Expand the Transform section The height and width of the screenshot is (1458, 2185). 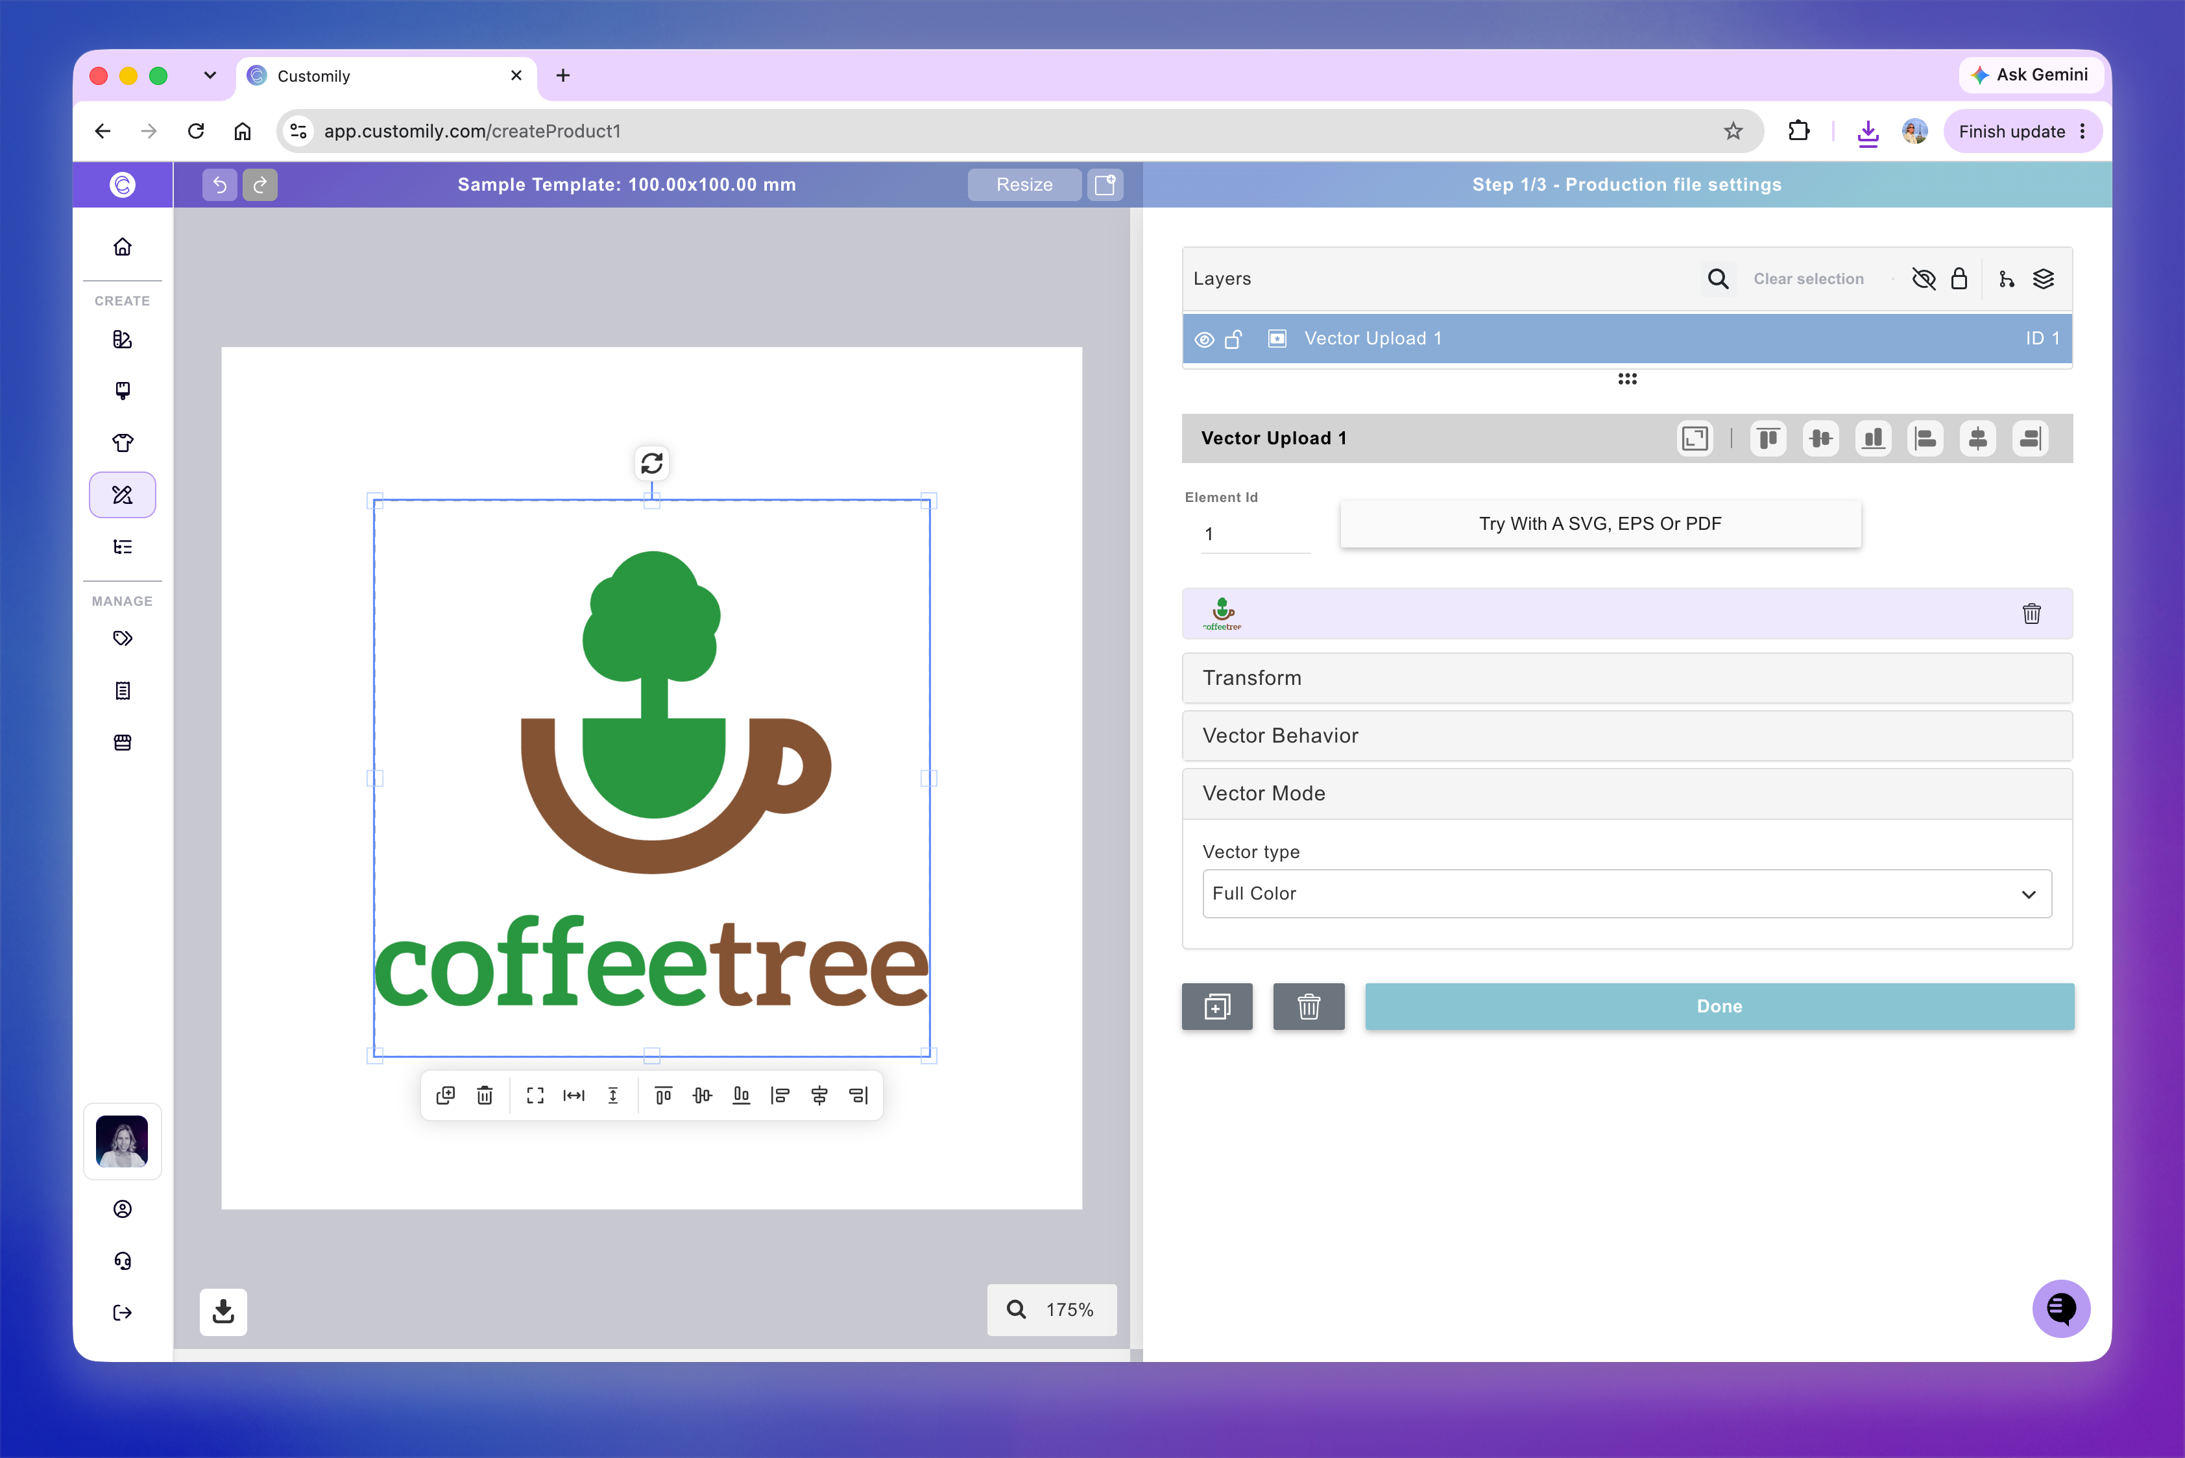tap(1627, 678)
